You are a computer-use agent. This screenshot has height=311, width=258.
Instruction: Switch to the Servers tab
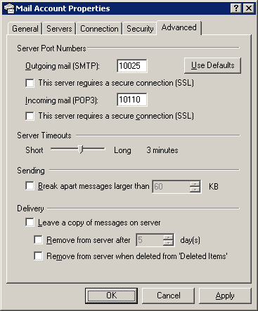point(59,29)
